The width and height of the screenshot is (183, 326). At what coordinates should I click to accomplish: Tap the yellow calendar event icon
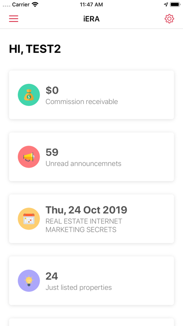click(x=29, y=219)
